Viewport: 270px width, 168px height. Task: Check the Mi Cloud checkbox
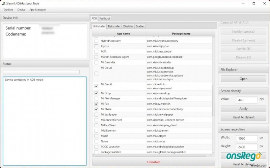coord(96,73)
